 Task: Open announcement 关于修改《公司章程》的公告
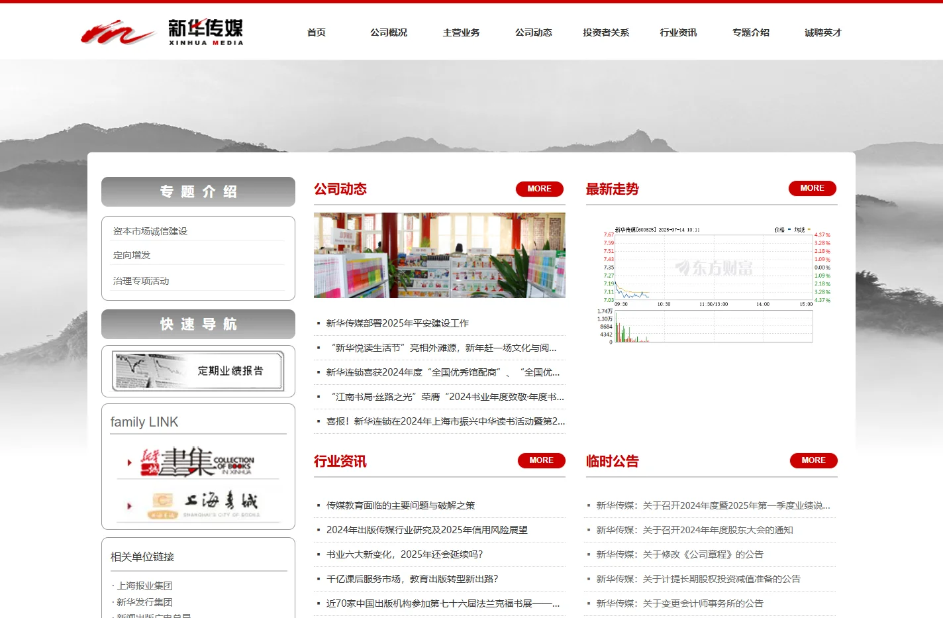[x=680, y=554]
